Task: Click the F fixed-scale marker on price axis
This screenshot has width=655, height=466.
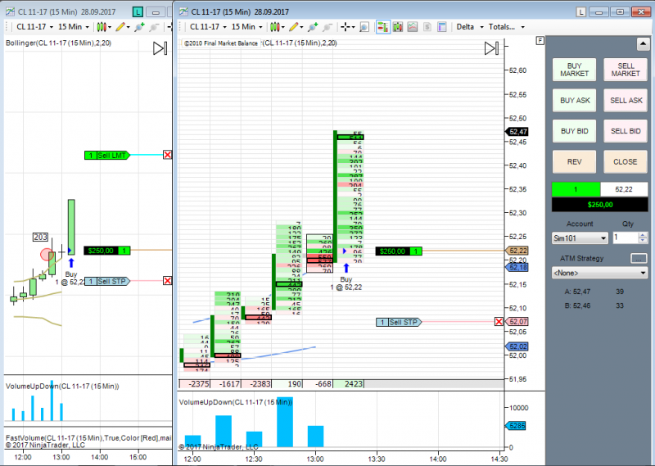Action: point(540,41)
